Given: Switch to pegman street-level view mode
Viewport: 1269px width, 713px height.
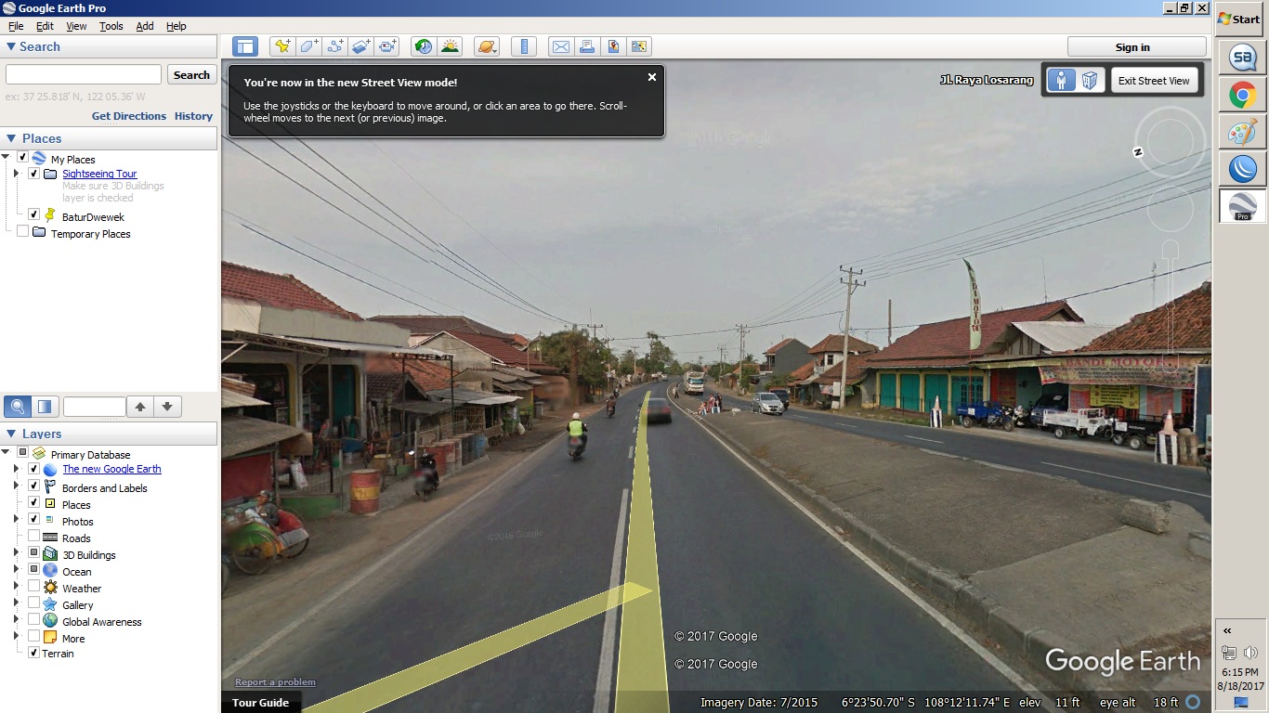Looking at the screenshot, I should [x=1061, y=81].
